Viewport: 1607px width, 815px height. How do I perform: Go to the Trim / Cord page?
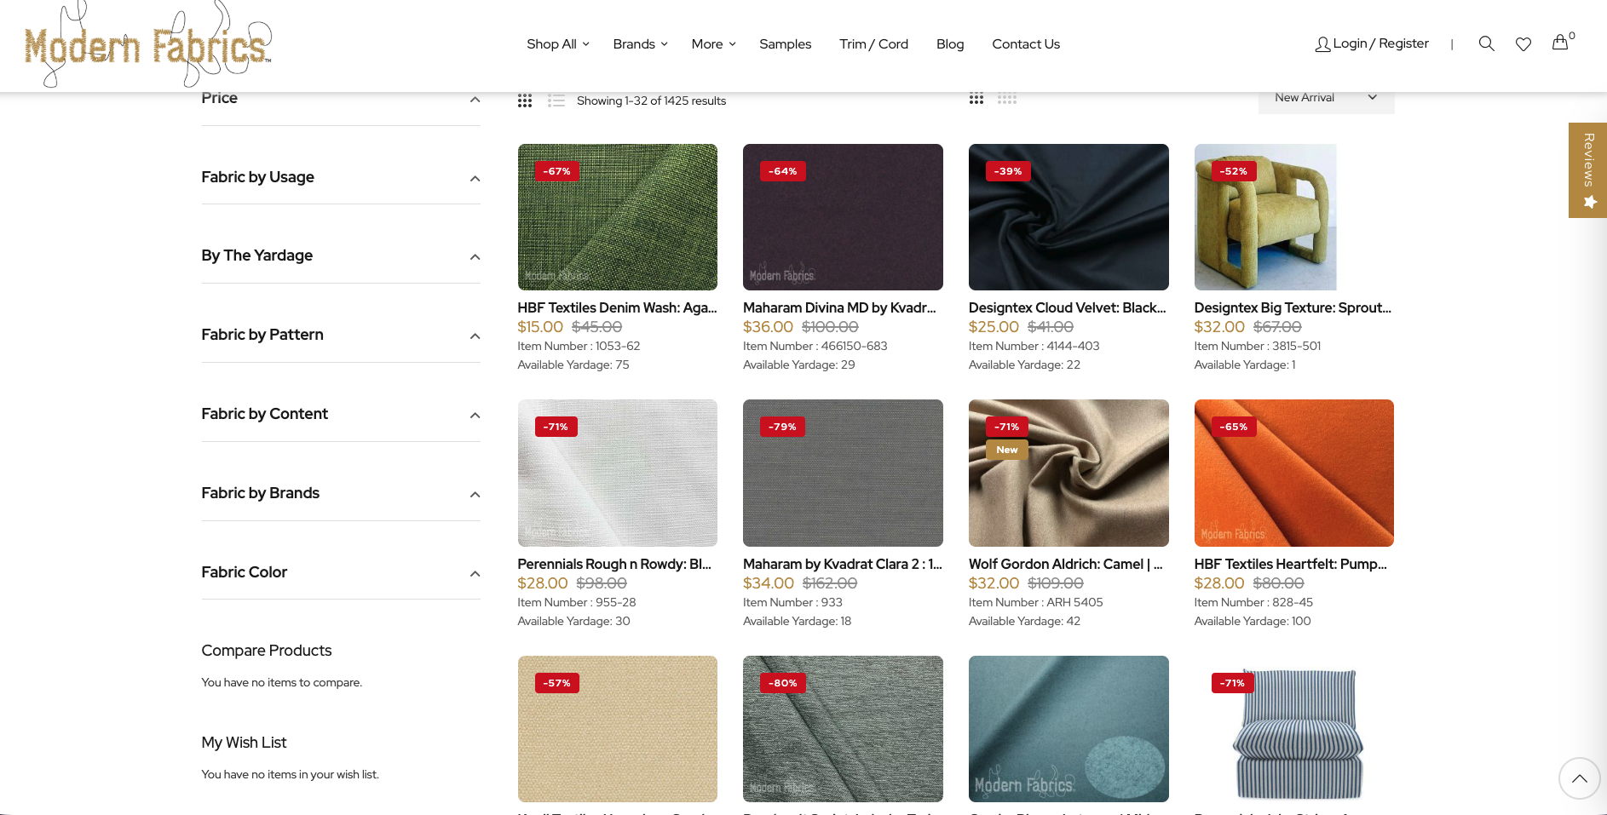click(x=873, y=44)
